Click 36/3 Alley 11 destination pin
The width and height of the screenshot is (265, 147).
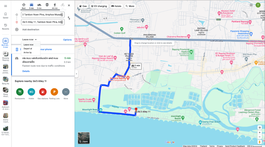pos(136,110)
